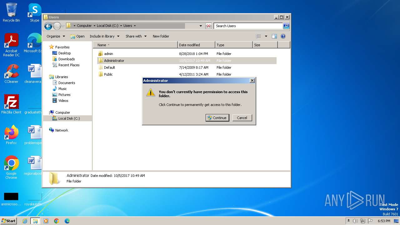Select Local Disk (C:) in navigation pane

[x=69, y=118]
